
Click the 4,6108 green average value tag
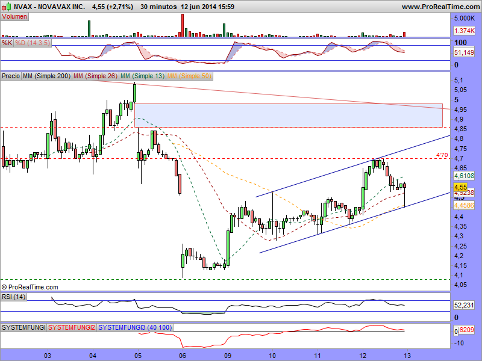coord(464,176)
